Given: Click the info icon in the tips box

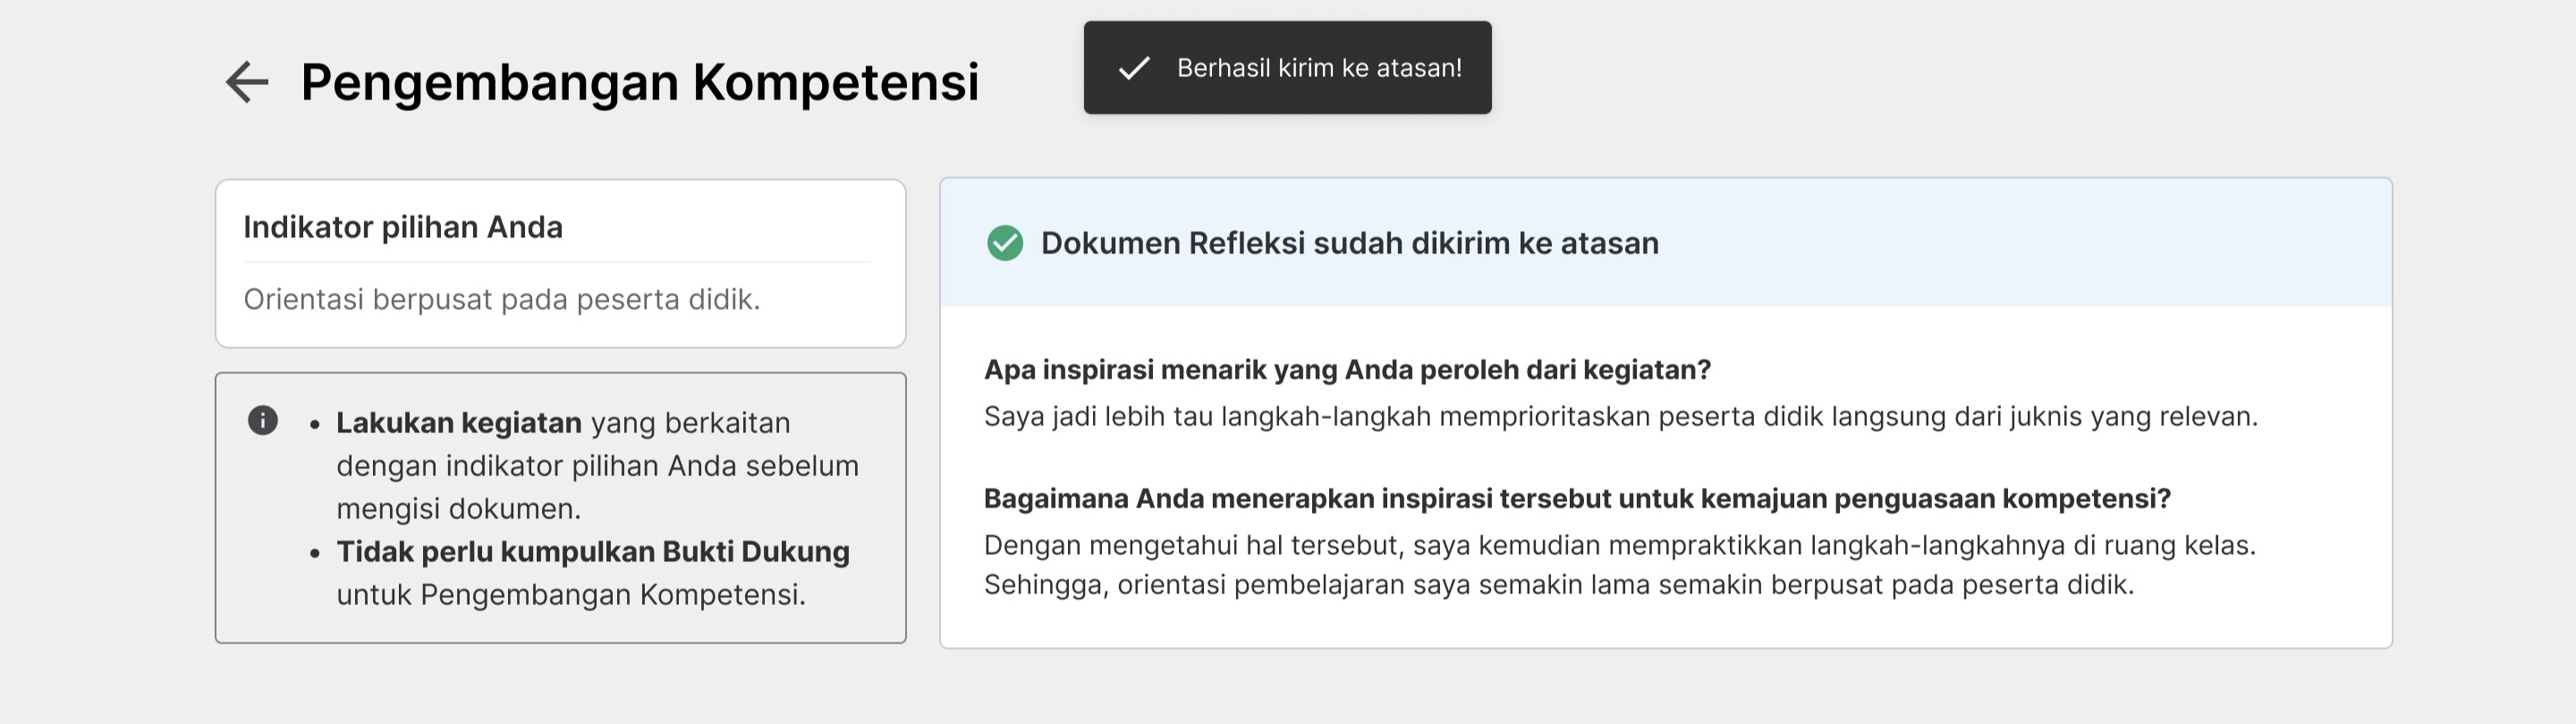Looking at the screenshot, I should click(x=263, y=421).
